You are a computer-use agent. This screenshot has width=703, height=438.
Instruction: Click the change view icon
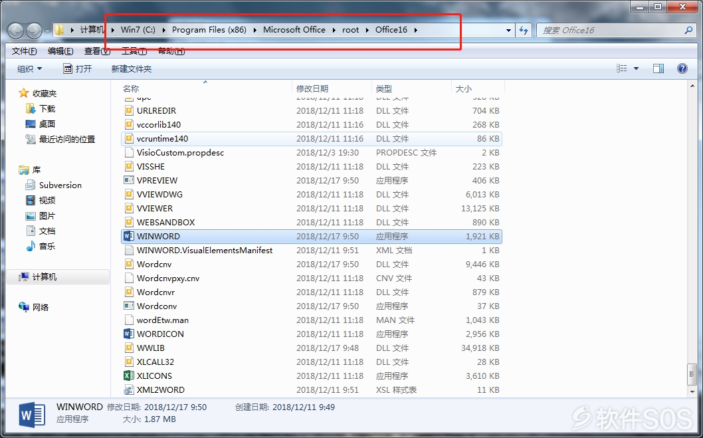622,68
